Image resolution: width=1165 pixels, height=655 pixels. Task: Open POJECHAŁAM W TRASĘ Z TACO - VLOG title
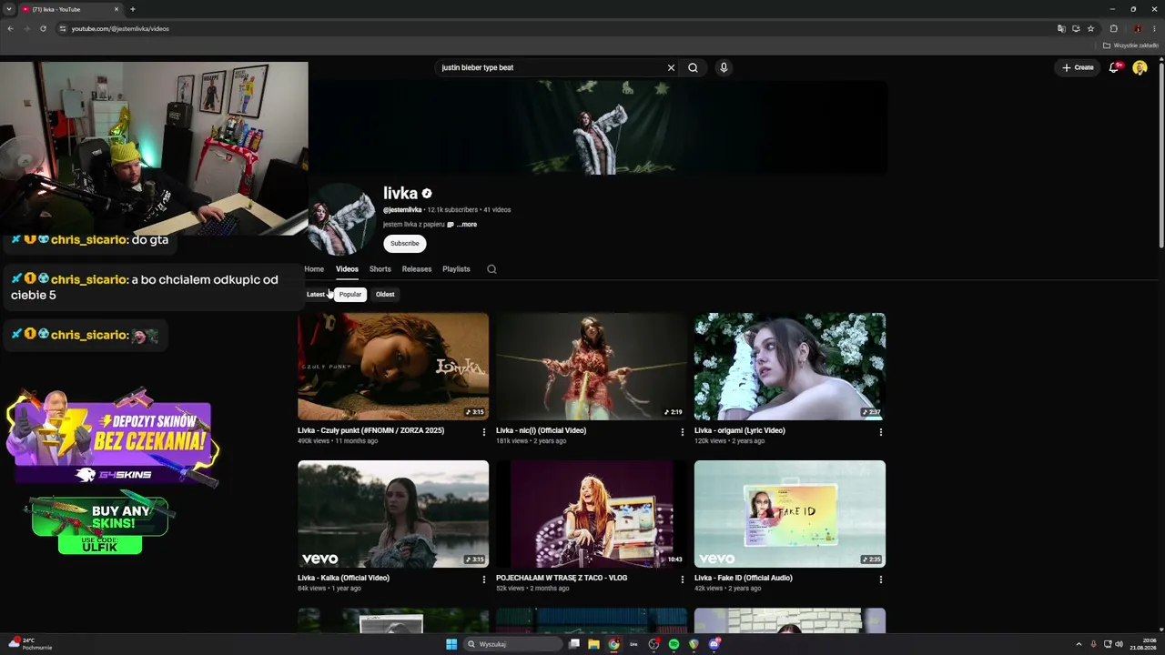pyautogui.click(x=562, y=578)
